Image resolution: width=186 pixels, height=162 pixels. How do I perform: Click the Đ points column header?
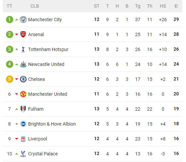[176, 6]
